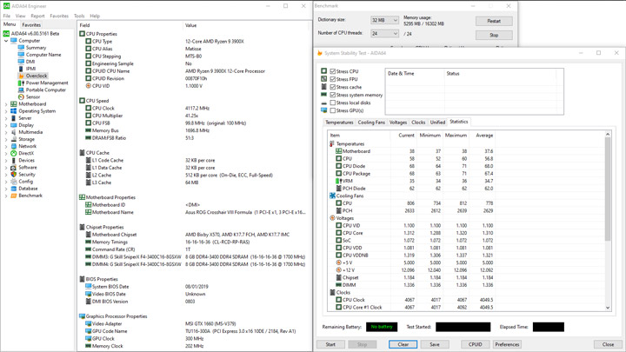Select the Portable Computer icon entry

(x=21, y=90)
